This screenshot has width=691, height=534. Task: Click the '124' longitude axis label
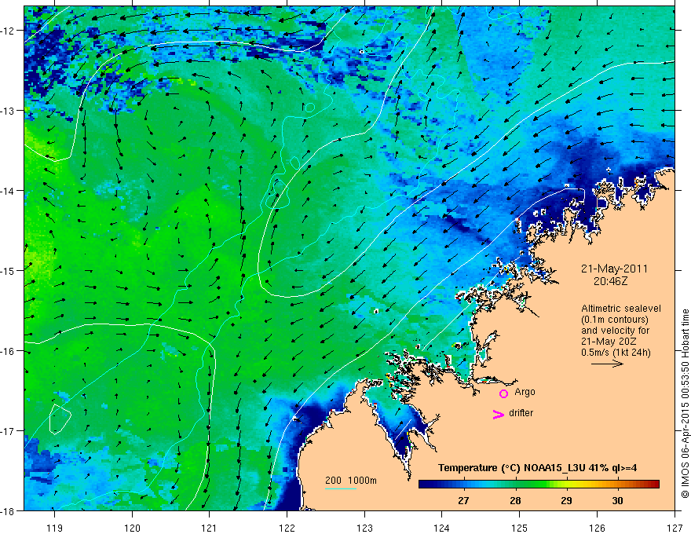(442, 528)
